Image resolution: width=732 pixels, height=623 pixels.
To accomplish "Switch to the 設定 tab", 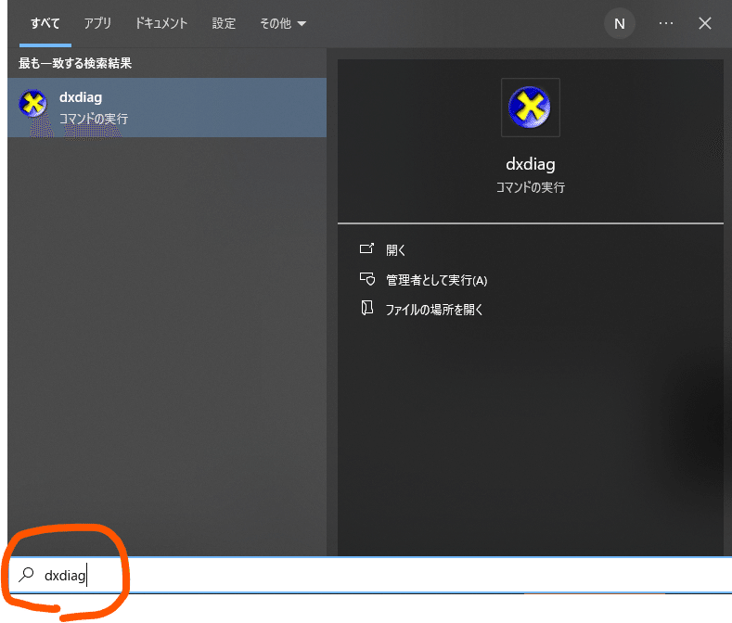I will (x=224, y=23).
